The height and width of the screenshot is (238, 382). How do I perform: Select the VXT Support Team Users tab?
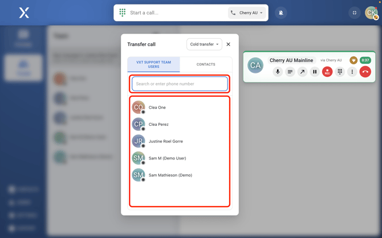coord(154,64)
